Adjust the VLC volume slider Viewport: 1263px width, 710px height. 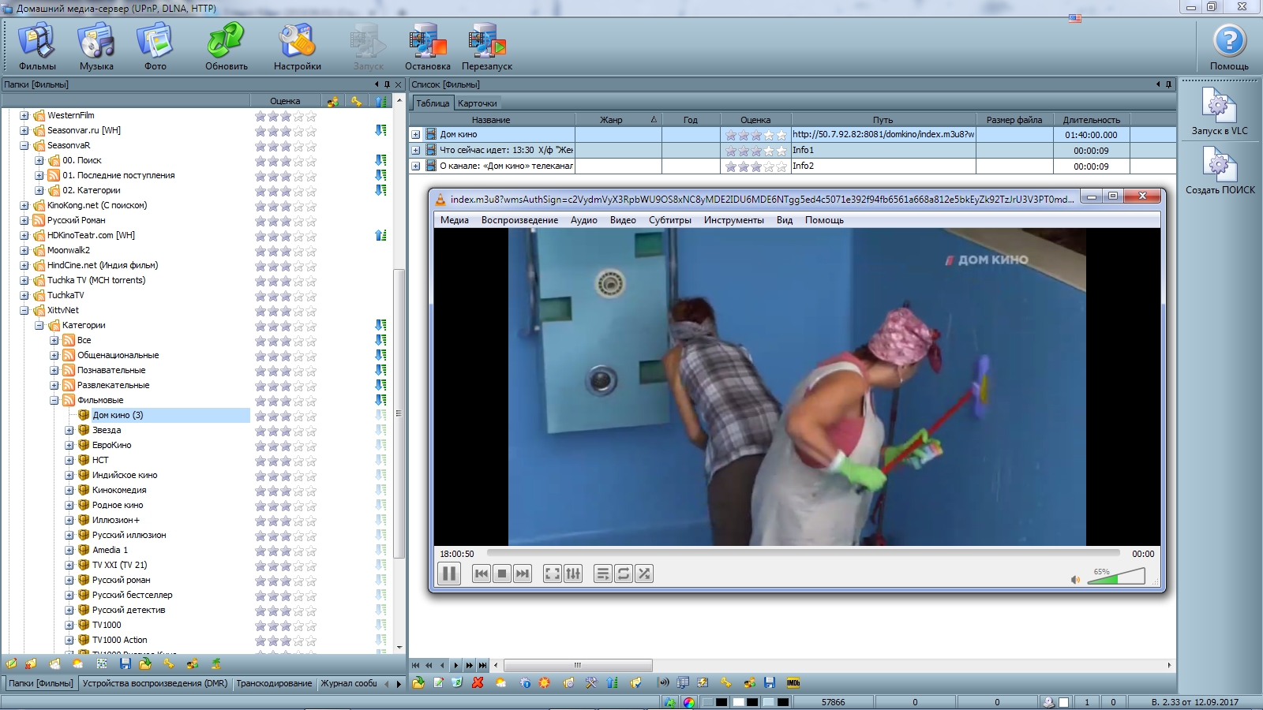tap(1116, 578)
